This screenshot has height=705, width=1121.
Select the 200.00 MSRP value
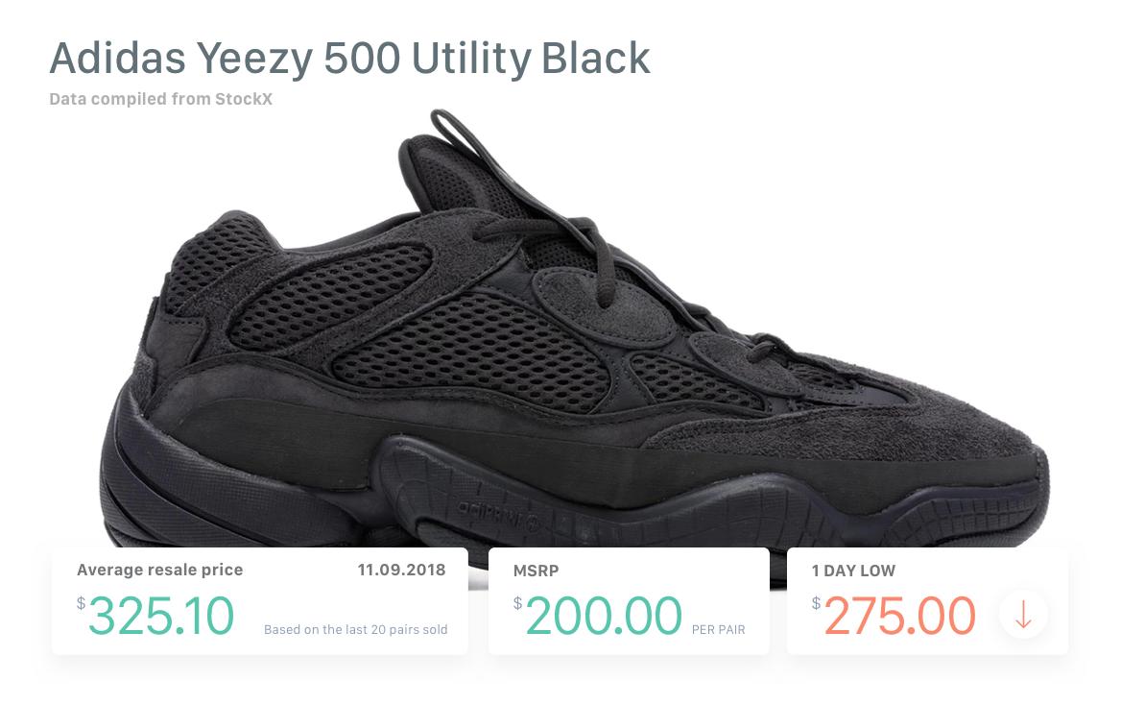click(604, 616)
